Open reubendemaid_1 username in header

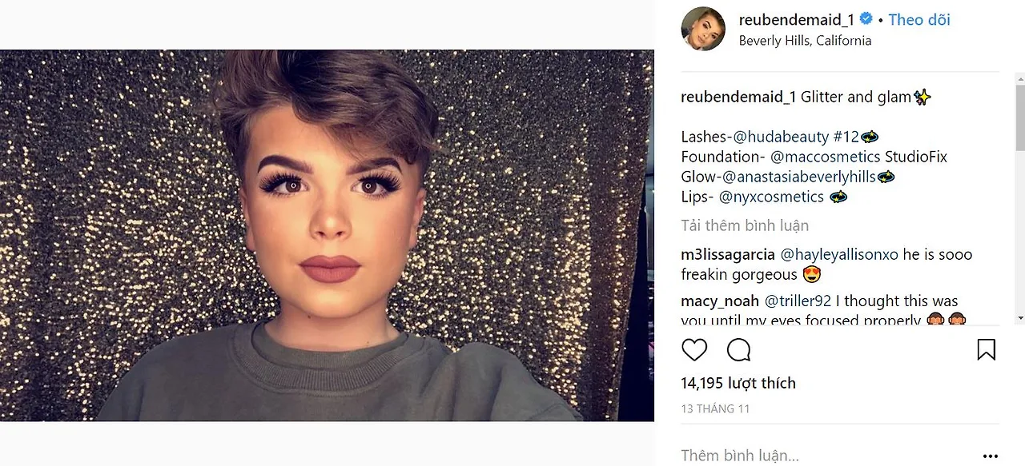tap(797, 20)
